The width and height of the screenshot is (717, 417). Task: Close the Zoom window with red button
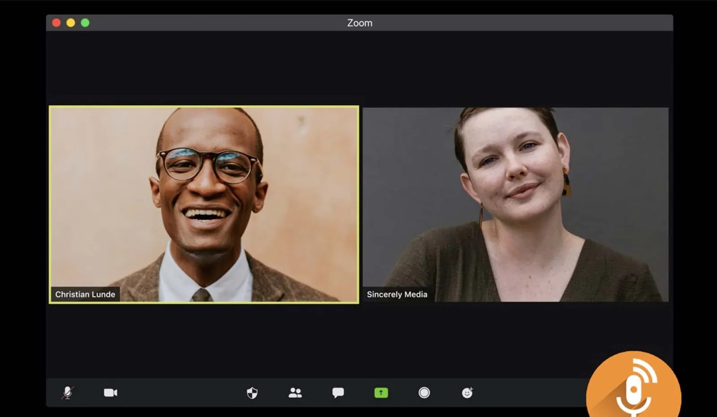coord(56,23)
